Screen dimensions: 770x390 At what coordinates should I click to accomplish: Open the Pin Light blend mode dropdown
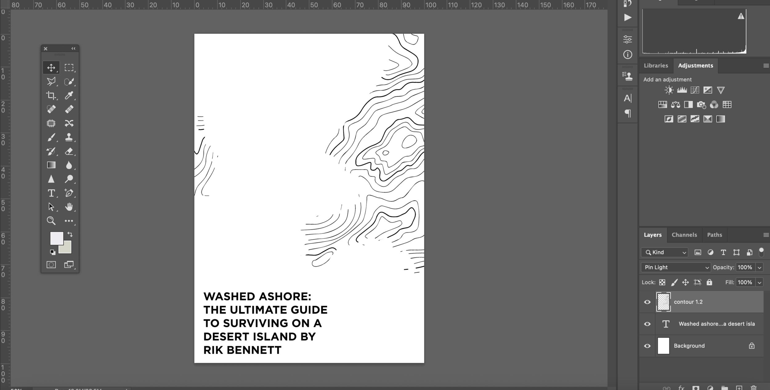coord(676,267)
